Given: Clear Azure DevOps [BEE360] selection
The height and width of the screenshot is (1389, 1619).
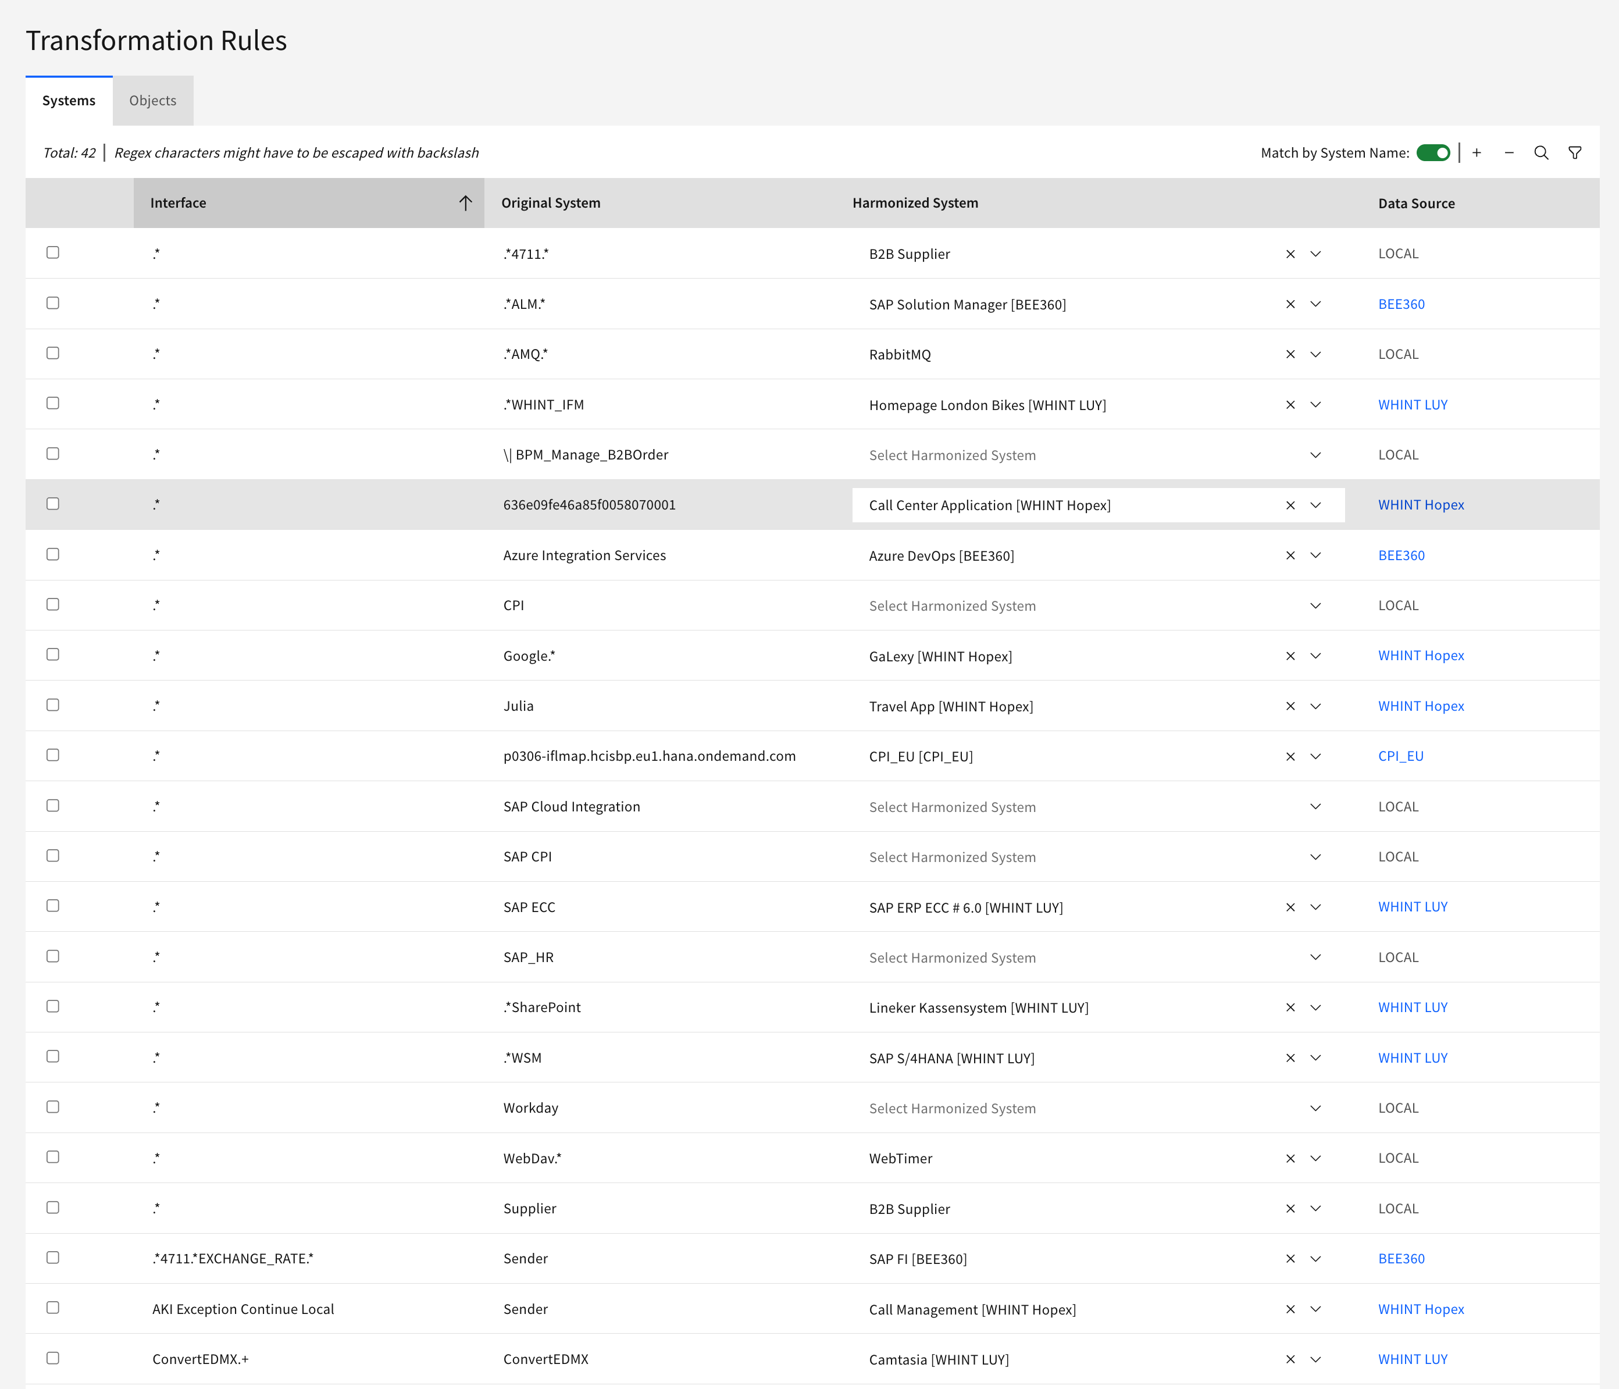Looking at the screenshot, I should click(1290, 555).
